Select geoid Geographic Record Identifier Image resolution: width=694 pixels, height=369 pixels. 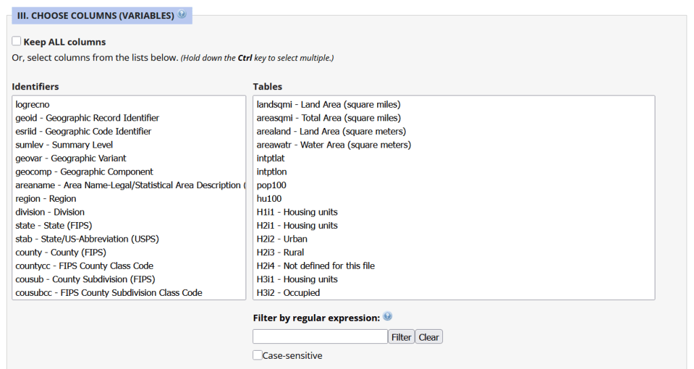pyautogui.click(x=87, y=118)
